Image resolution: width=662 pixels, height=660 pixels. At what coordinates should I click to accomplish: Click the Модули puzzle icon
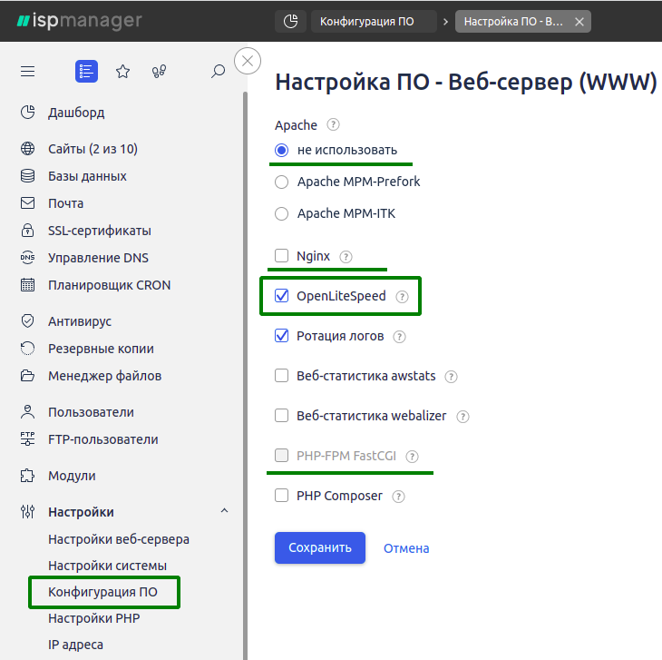pos(28,476)
